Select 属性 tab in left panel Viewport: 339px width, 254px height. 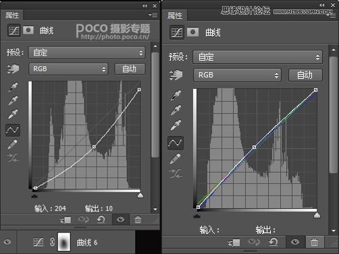12,15
